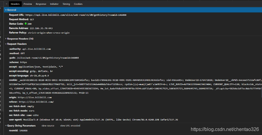Select the :authority api.live.bilibili.com value

36,49
